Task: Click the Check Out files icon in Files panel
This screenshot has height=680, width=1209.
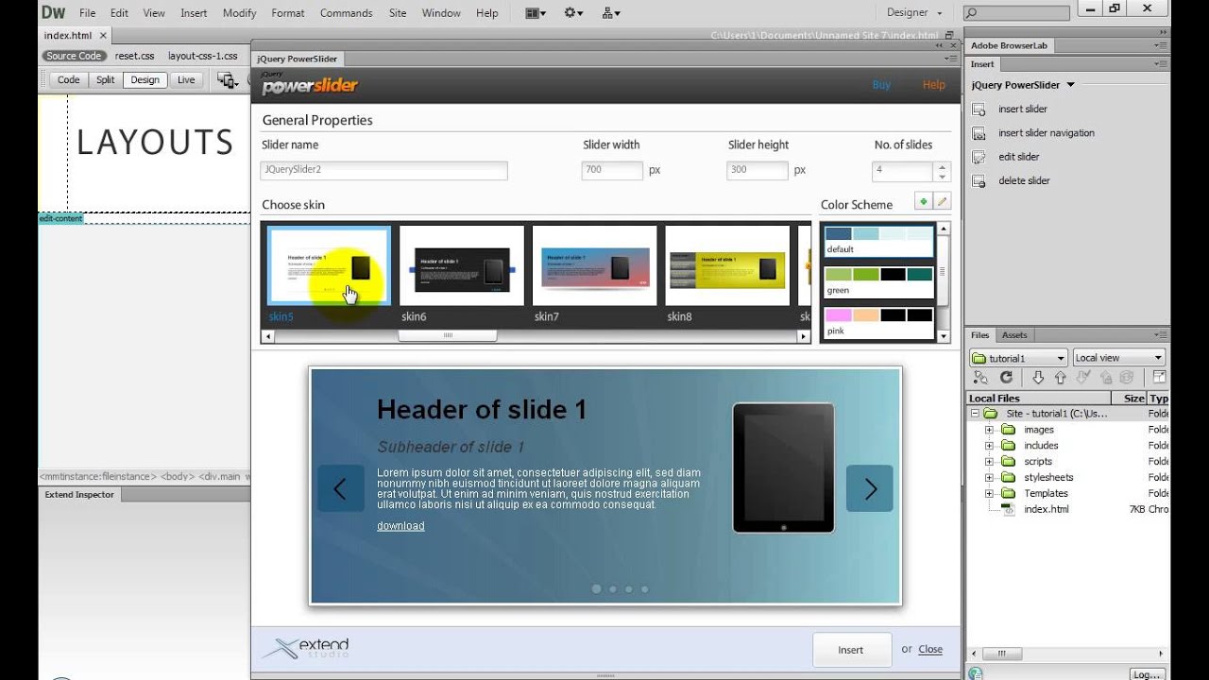Action: (1082, 378)
